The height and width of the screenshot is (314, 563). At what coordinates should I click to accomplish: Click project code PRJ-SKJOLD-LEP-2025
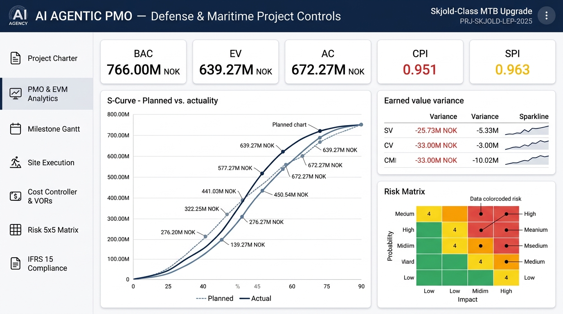[496, 21]
